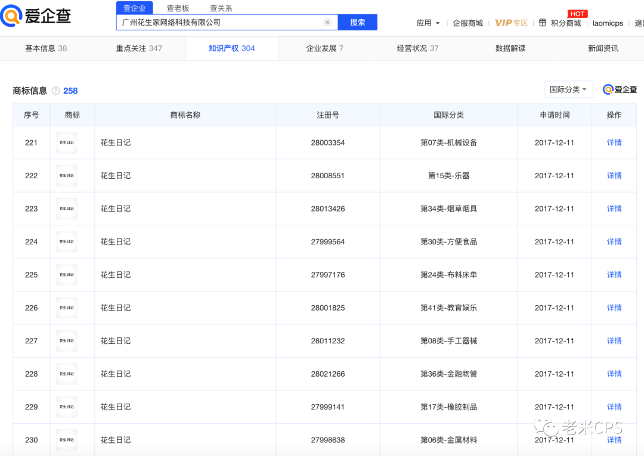Open the 应用 dropdown menu
644x456 pixels.
pos(428,23)
